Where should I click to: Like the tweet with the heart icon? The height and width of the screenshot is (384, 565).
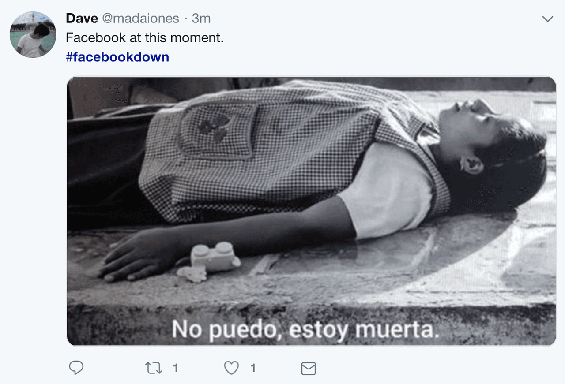point(231,368)
